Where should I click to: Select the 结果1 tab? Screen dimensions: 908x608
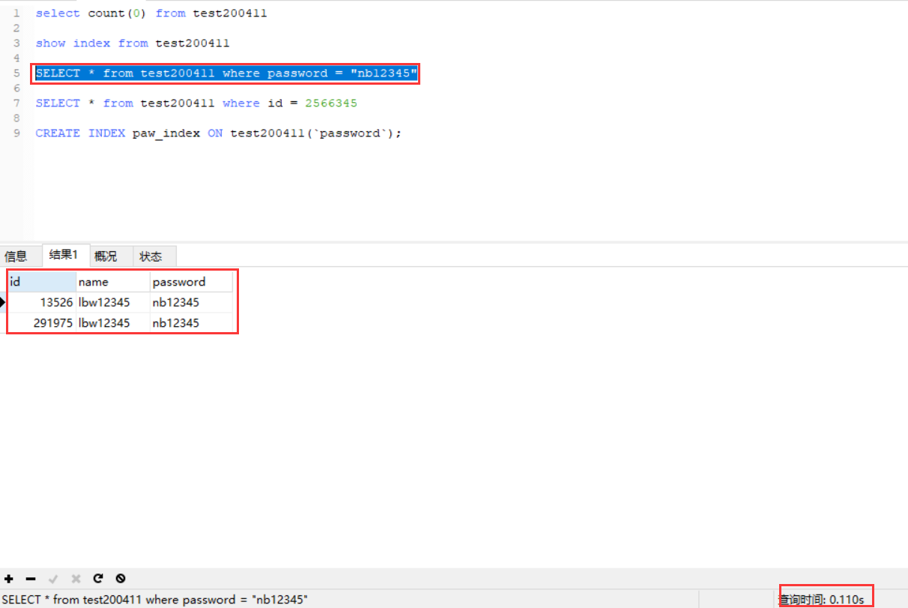tap(64, 255)
